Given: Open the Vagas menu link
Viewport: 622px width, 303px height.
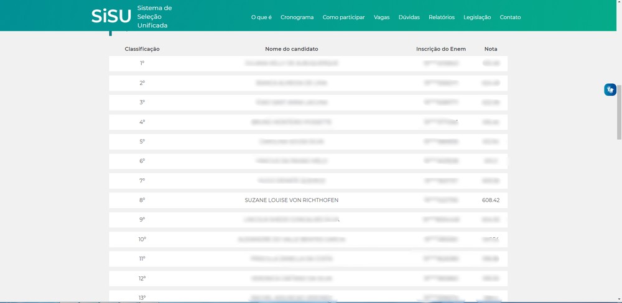Looking at the screenshot, I should tap(381, 17).
